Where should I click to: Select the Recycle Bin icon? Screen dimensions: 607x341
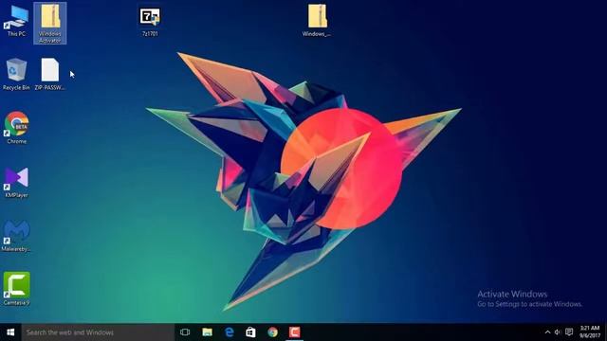point(16,74)
